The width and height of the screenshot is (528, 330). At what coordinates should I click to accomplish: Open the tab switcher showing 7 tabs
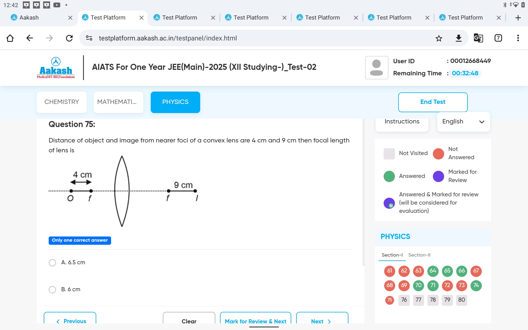pyautogui.click(x=498, y=38)
